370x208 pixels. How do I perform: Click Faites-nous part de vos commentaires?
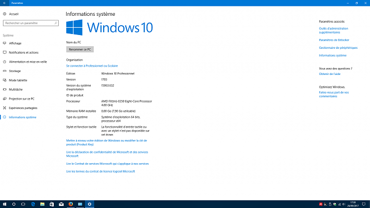coord(333,94)
